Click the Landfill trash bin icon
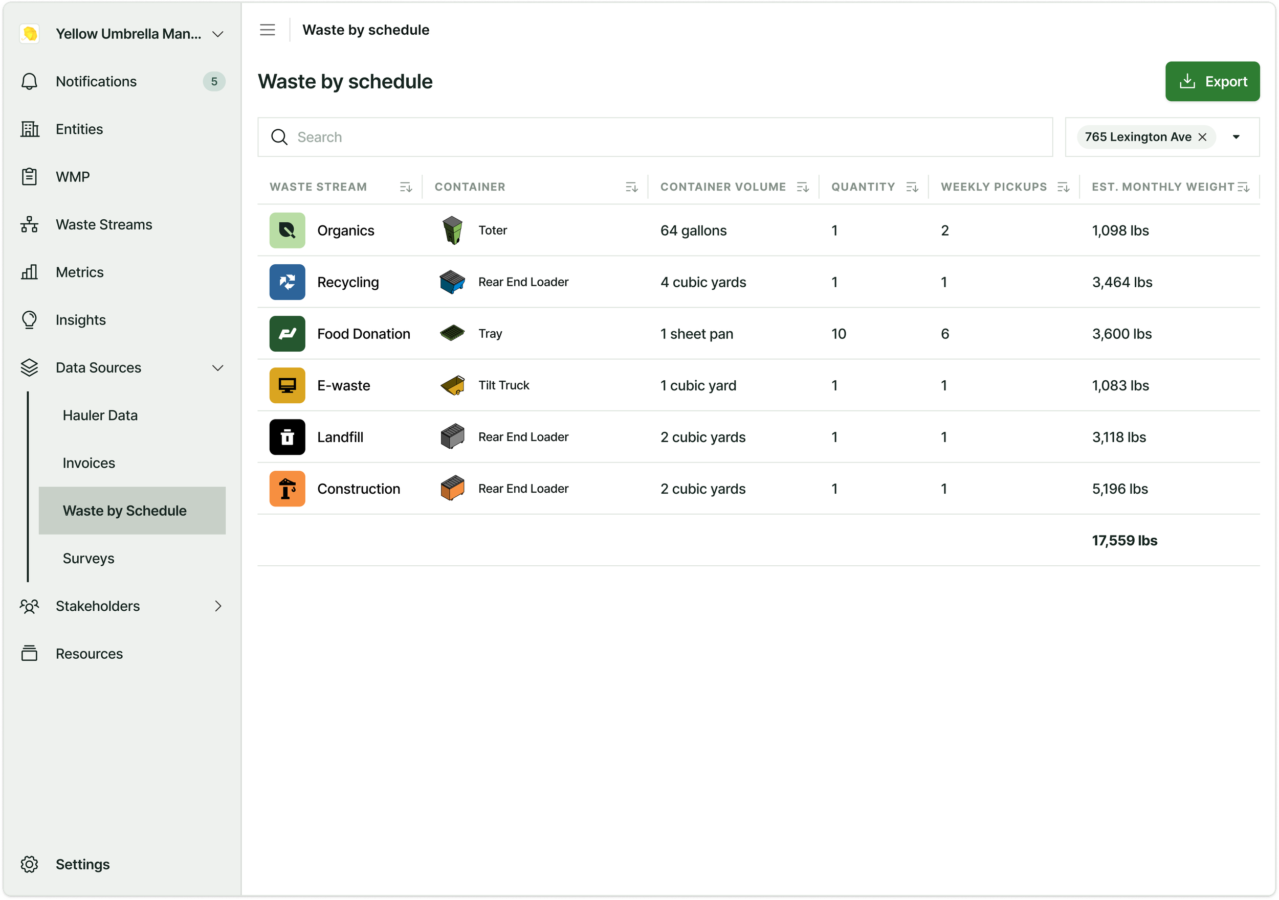Viewport: 1279px width, 900px height. 287,437
